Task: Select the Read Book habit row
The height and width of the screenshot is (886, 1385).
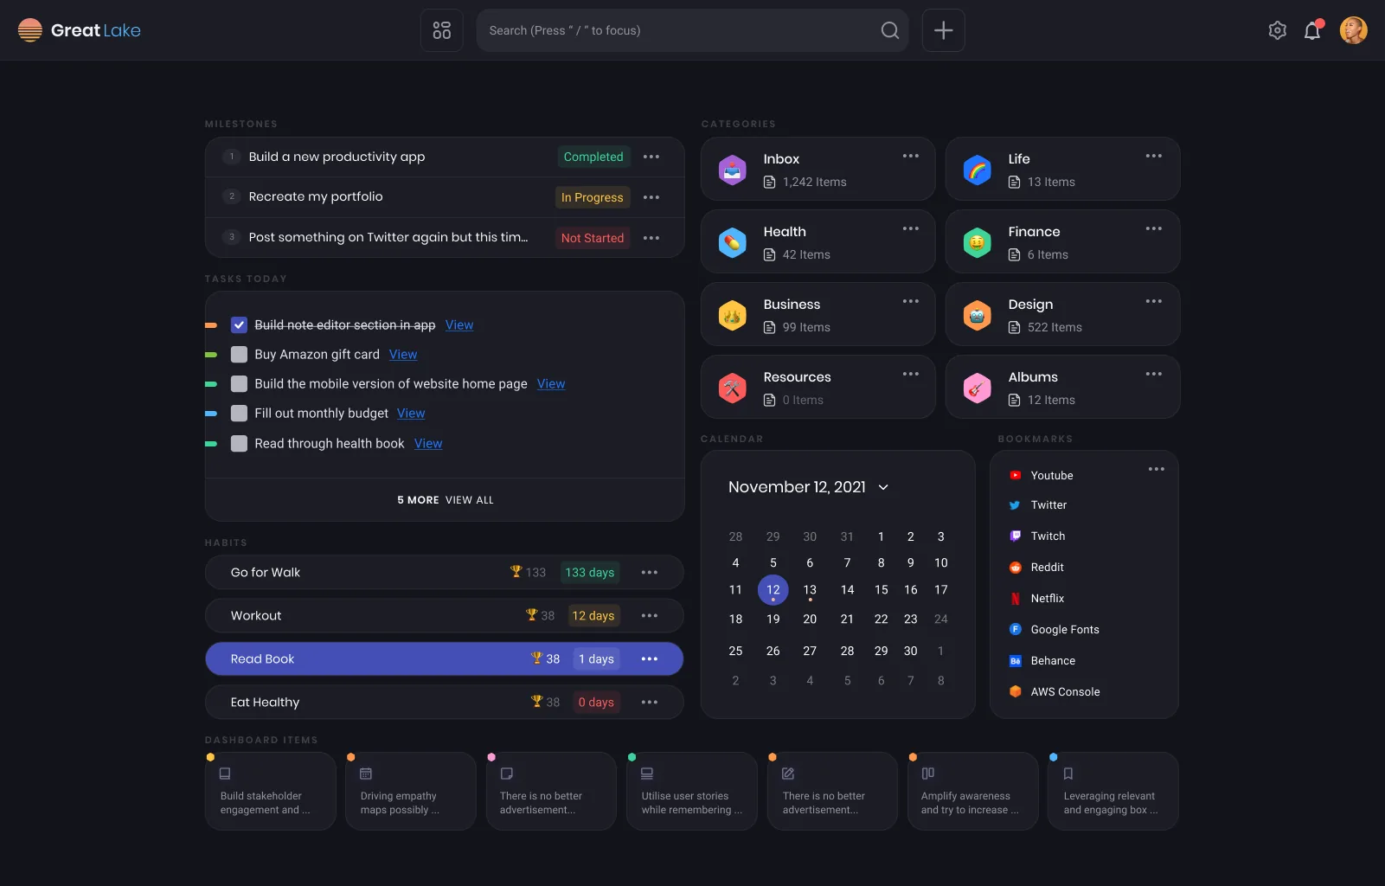Action: [x=444, y=658]
